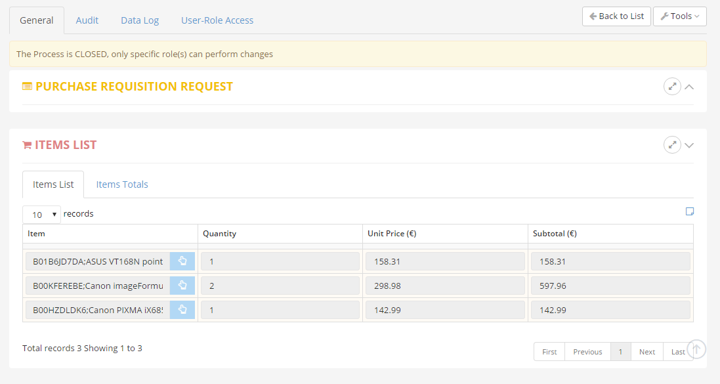Click fullscreen icon in Items List panel
Screen dimensions: 720x384
[x=672, y=145]
